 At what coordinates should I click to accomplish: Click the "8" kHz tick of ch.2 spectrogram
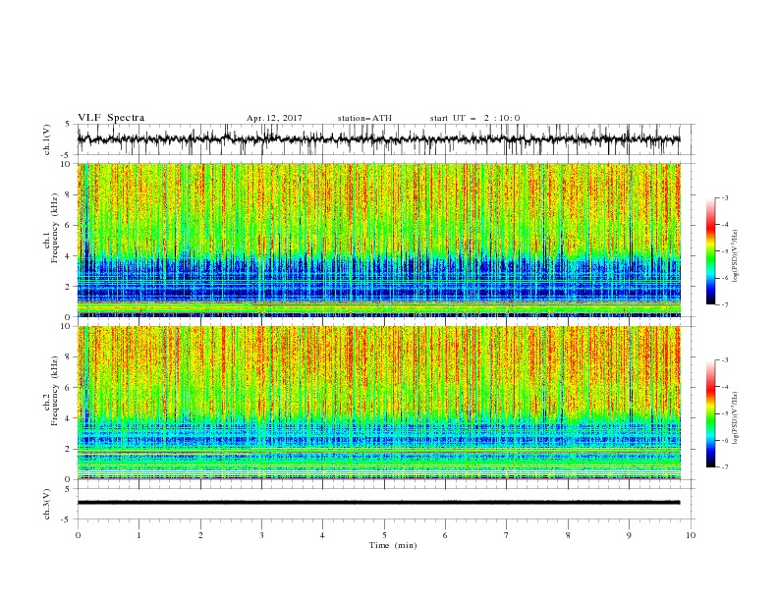coord(70,357)
